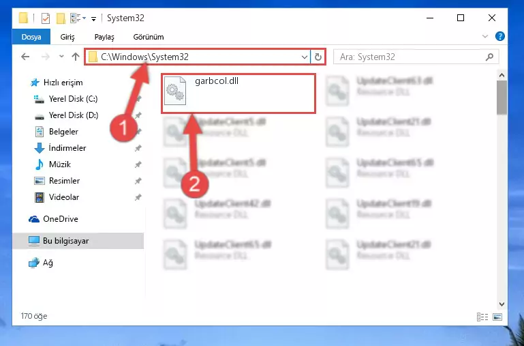The height and width of the screenshot is (346, 524).
Task: Select the garbcol.dll file name
Action: pyautogui.click(x=217, y=81)
